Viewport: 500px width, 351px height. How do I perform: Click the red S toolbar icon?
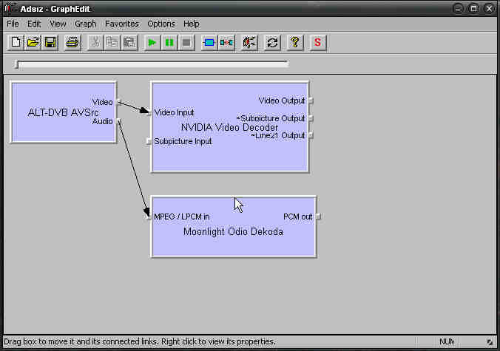[x=317, y=42]
